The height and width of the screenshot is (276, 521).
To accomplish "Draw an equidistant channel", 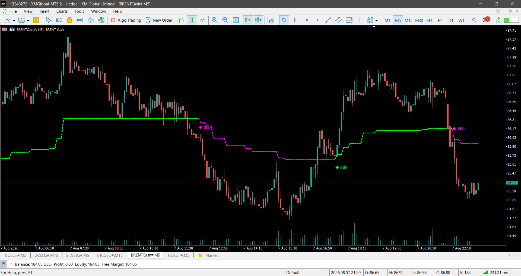I will (x=339, y=20).
